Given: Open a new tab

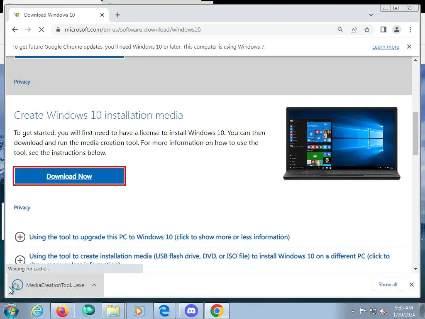Looking at the screenshot, I should (x=117, y=15).
